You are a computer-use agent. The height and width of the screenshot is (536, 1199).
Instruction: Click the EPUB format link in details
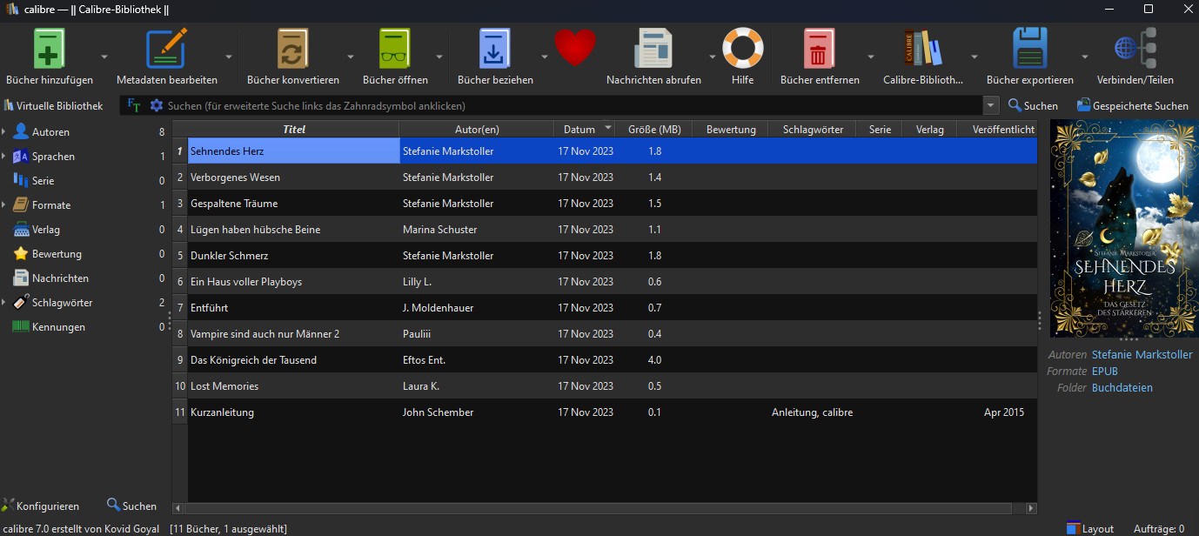pyautogui.click(x=1105, y=372)
